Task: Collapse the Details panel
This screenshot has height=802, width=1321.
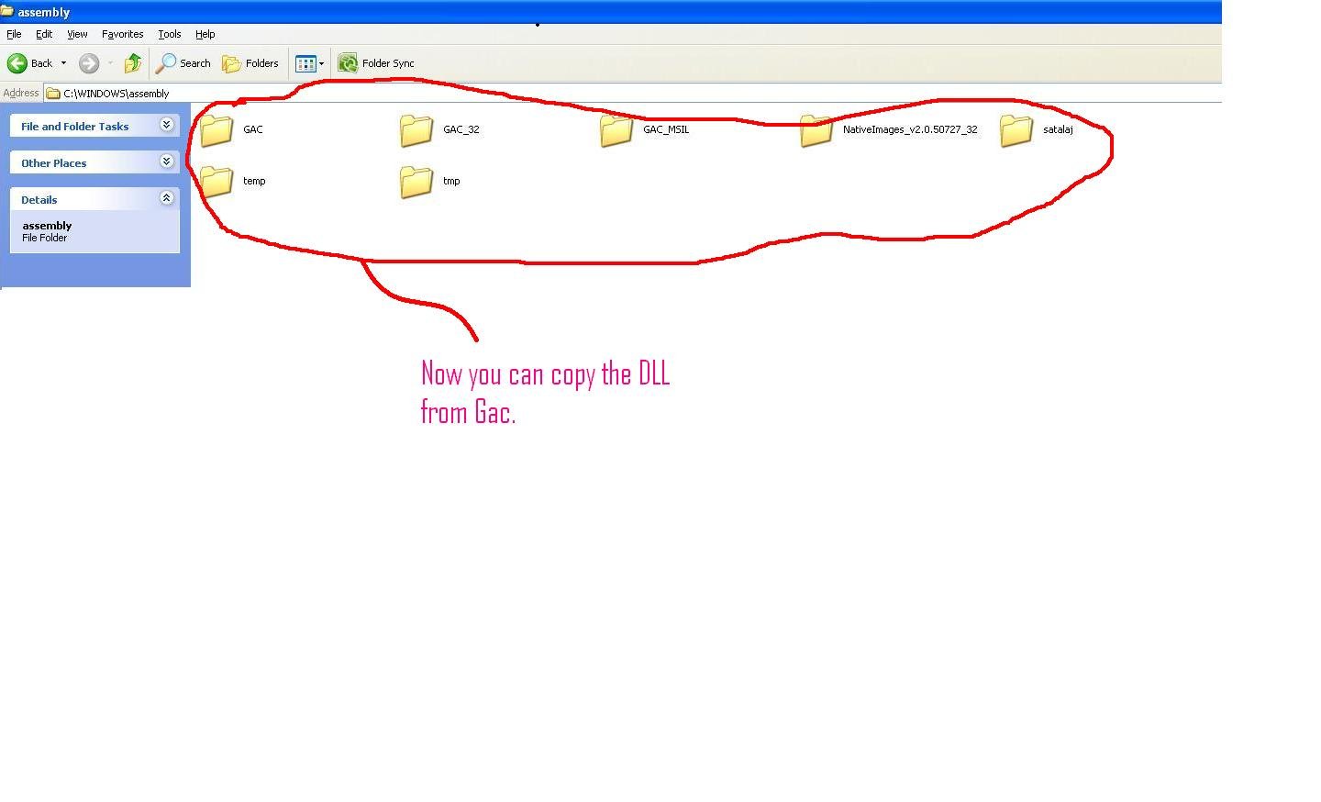Action: click(167, 198)
